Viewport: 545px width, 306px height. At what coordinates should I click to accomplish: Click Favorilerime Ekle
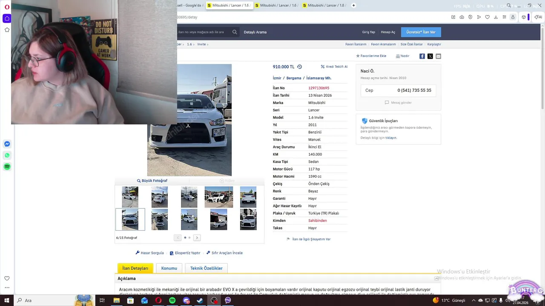(371, 56)
